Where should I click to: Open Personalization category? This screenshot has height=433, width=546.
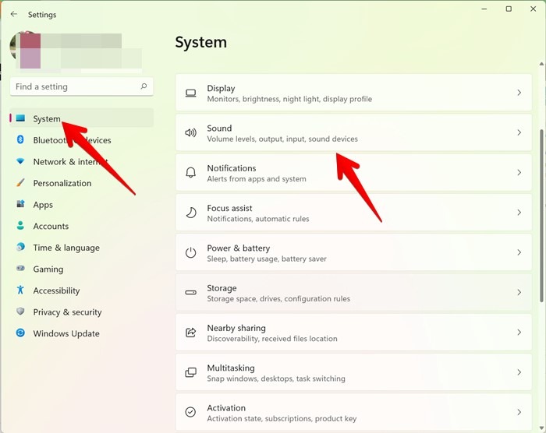tap(81, 183)
